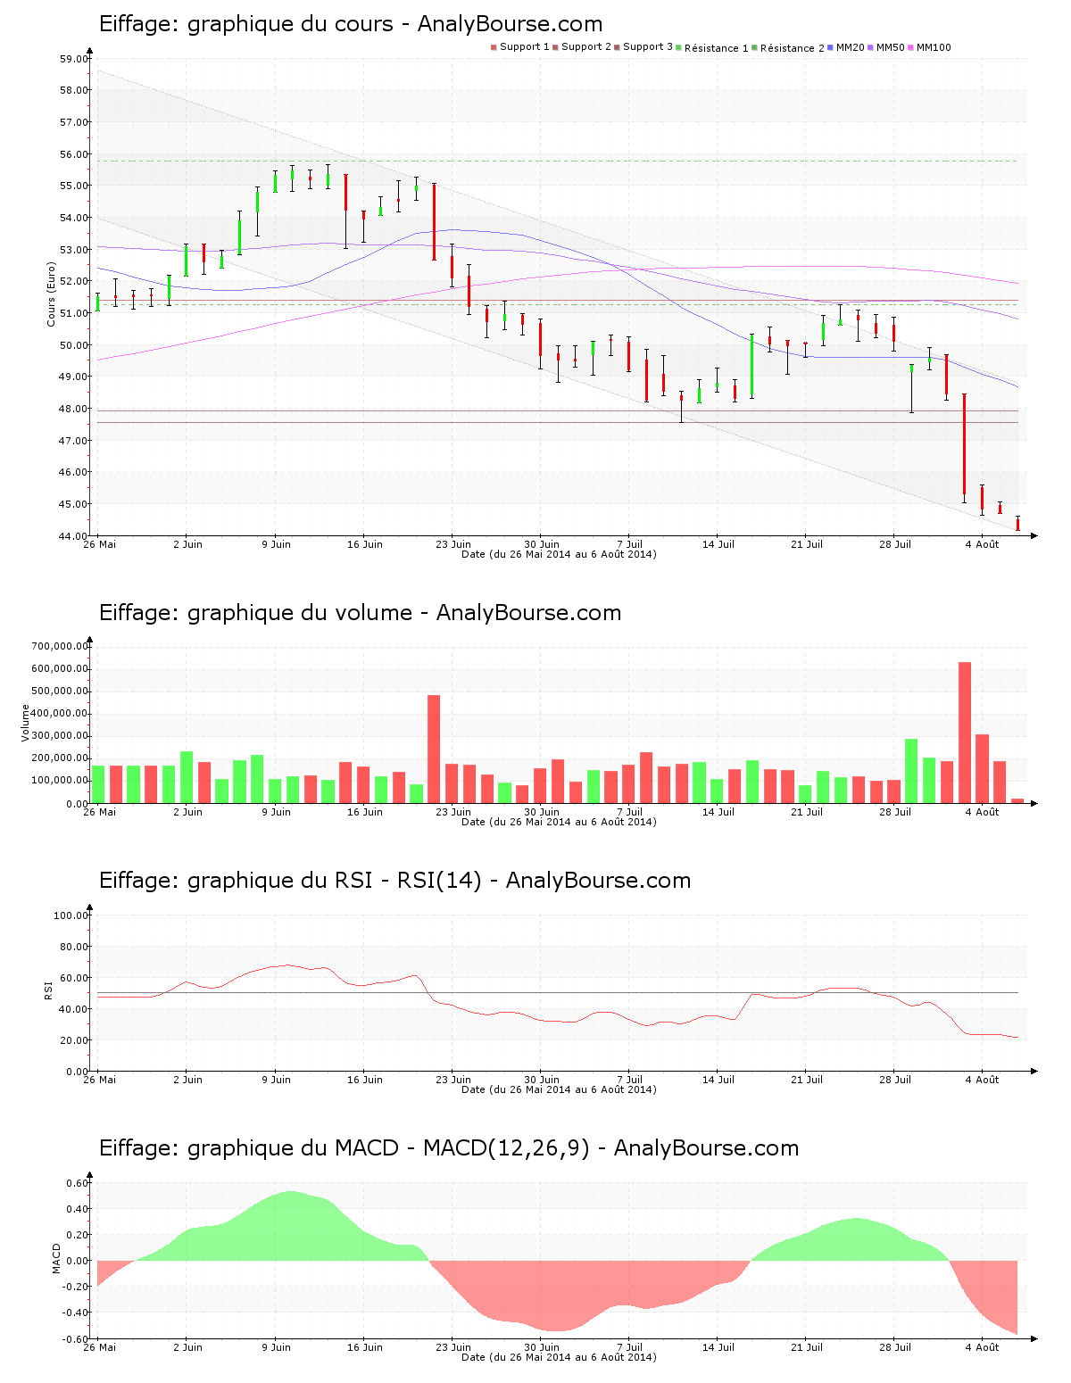Select the Support 3 legend label
Screen dimensions: 1071x1383
pos(648,46)
